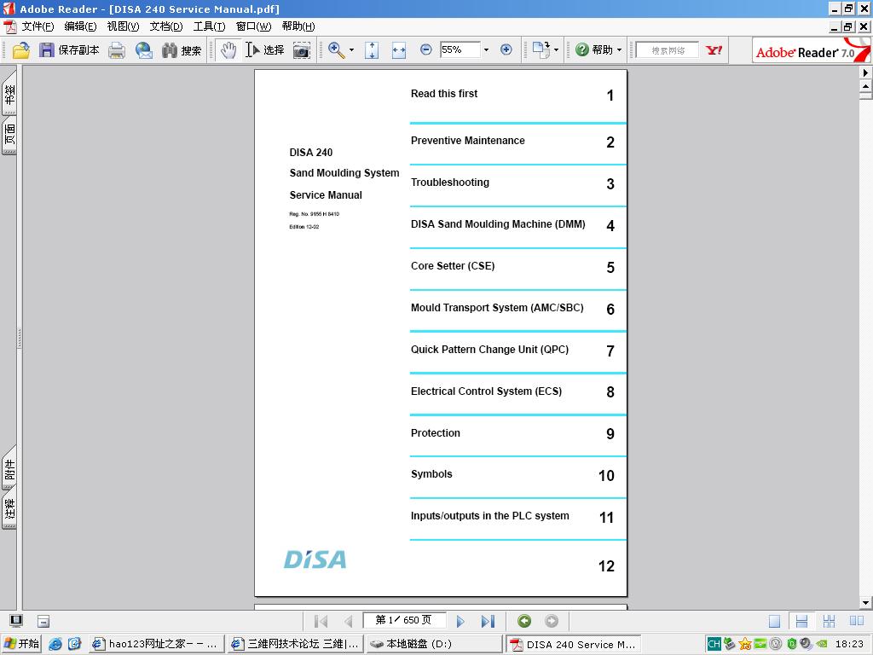This screenshot has height=655, width=873.
Task: Open the Attachments (附件) side tab
Action: [x=9, y=468]
